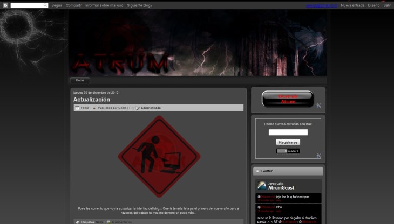Screen dimensions: 394x224
Task: Click Informar sobre mal uso link
Action: [104, 5]
